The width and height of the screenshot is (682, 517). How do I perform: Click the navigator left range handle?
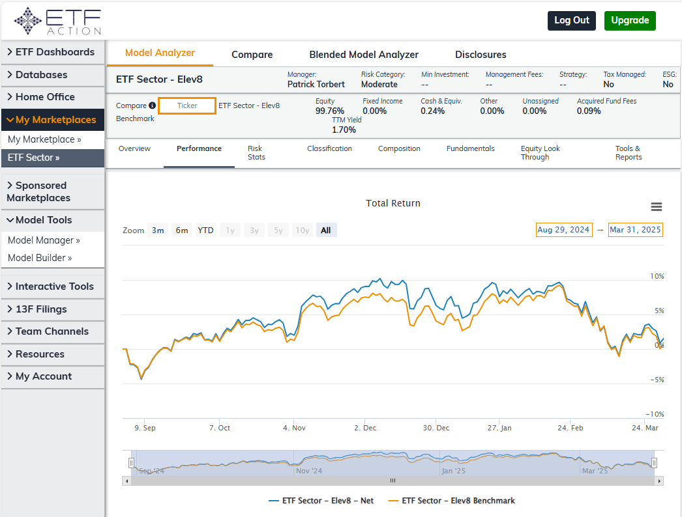(x=131, y=463)
